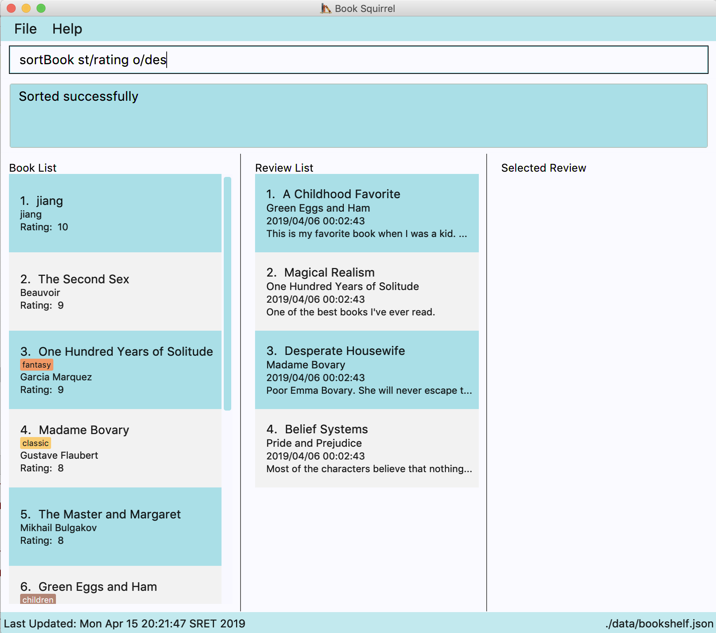Viewport: 716px width, 633px height.
Task: Click Sorted successfully result message
Action: (x=79, y=96)
